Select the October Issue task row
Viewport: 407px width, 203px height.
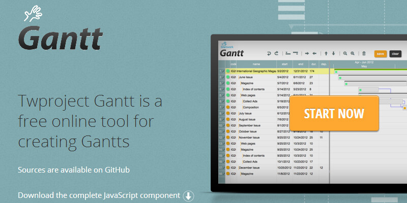pos(274,131)
